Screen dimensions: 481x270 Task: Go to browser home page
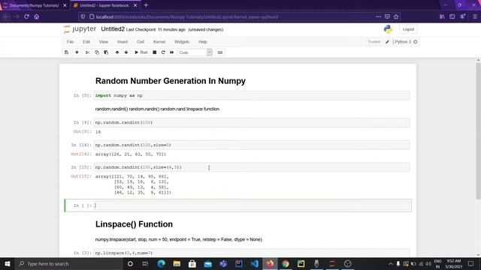pos(37,16)
